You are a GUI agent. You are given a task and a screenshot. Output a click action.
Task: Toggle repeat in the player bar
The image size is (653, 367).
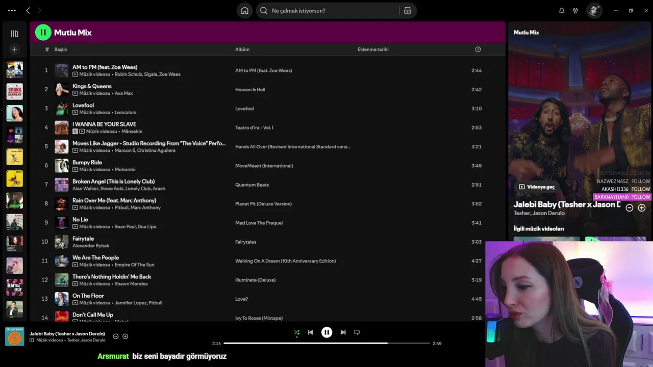[x=357, y=332]
